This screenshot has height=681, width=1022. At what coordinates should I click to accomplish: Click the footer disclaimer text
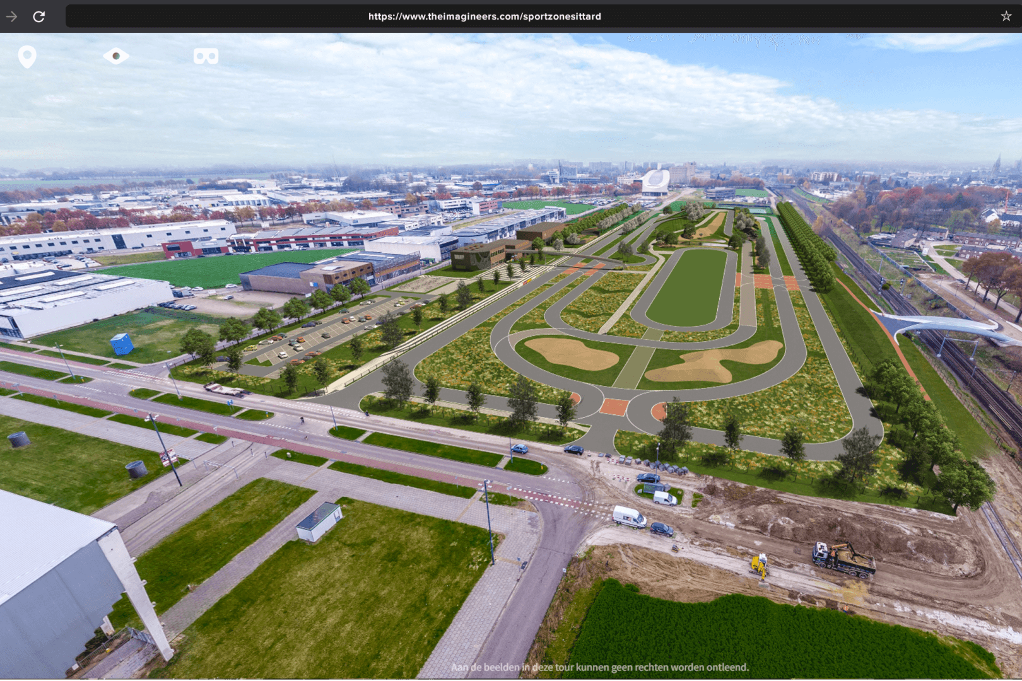click(x=599, y=667)
